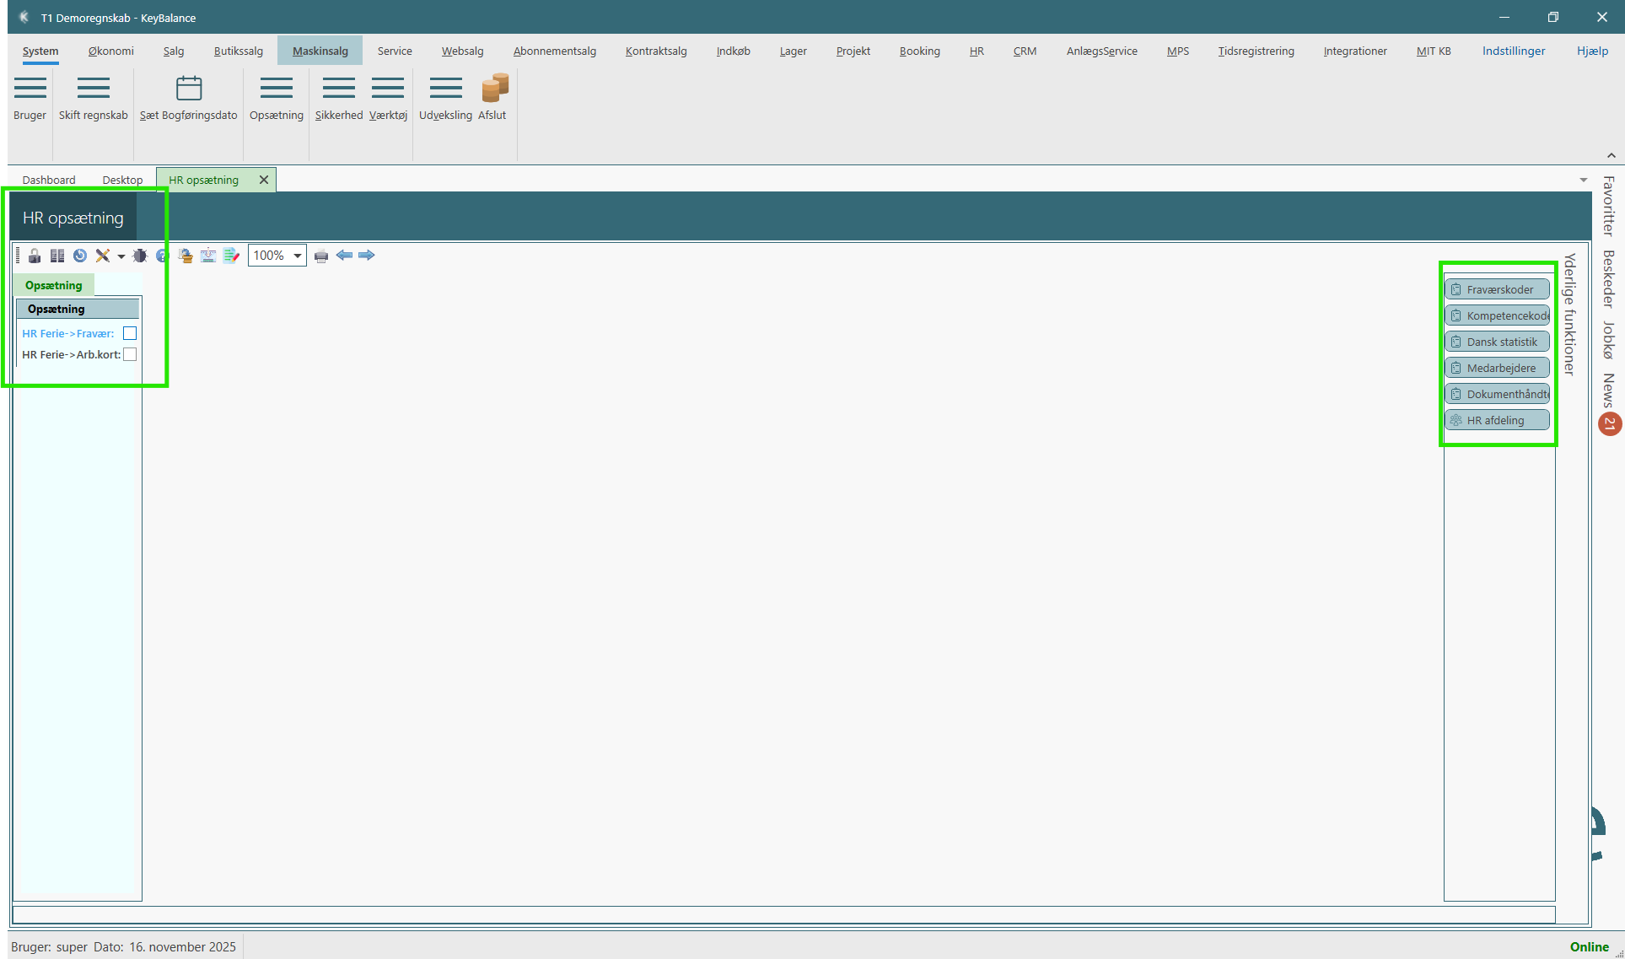Open the News side panel

1609,391
